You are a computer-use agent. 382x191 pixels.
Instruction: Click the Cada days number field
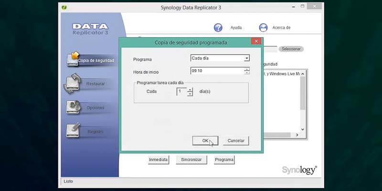(182, 92)
